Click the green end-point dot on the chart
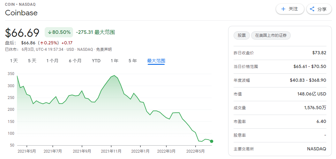 212,141
